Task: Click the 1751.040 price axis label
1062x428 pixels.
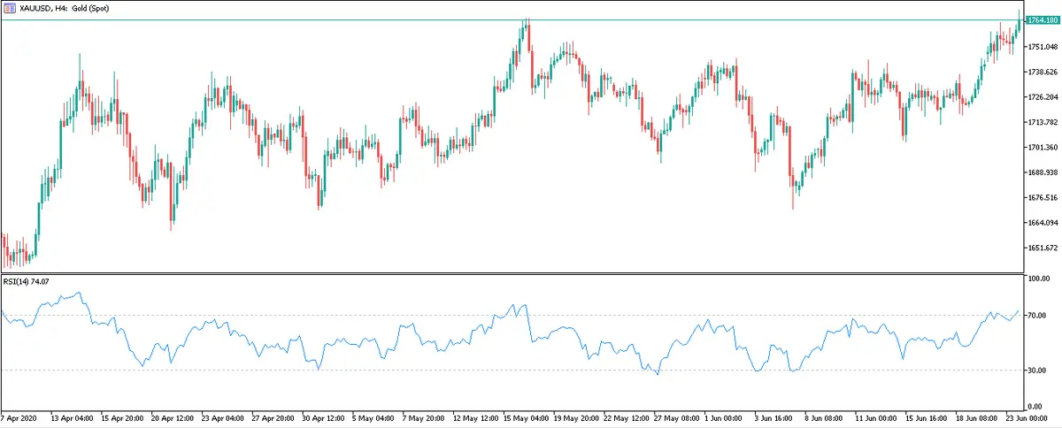Action: click(x=1043, y=46)
